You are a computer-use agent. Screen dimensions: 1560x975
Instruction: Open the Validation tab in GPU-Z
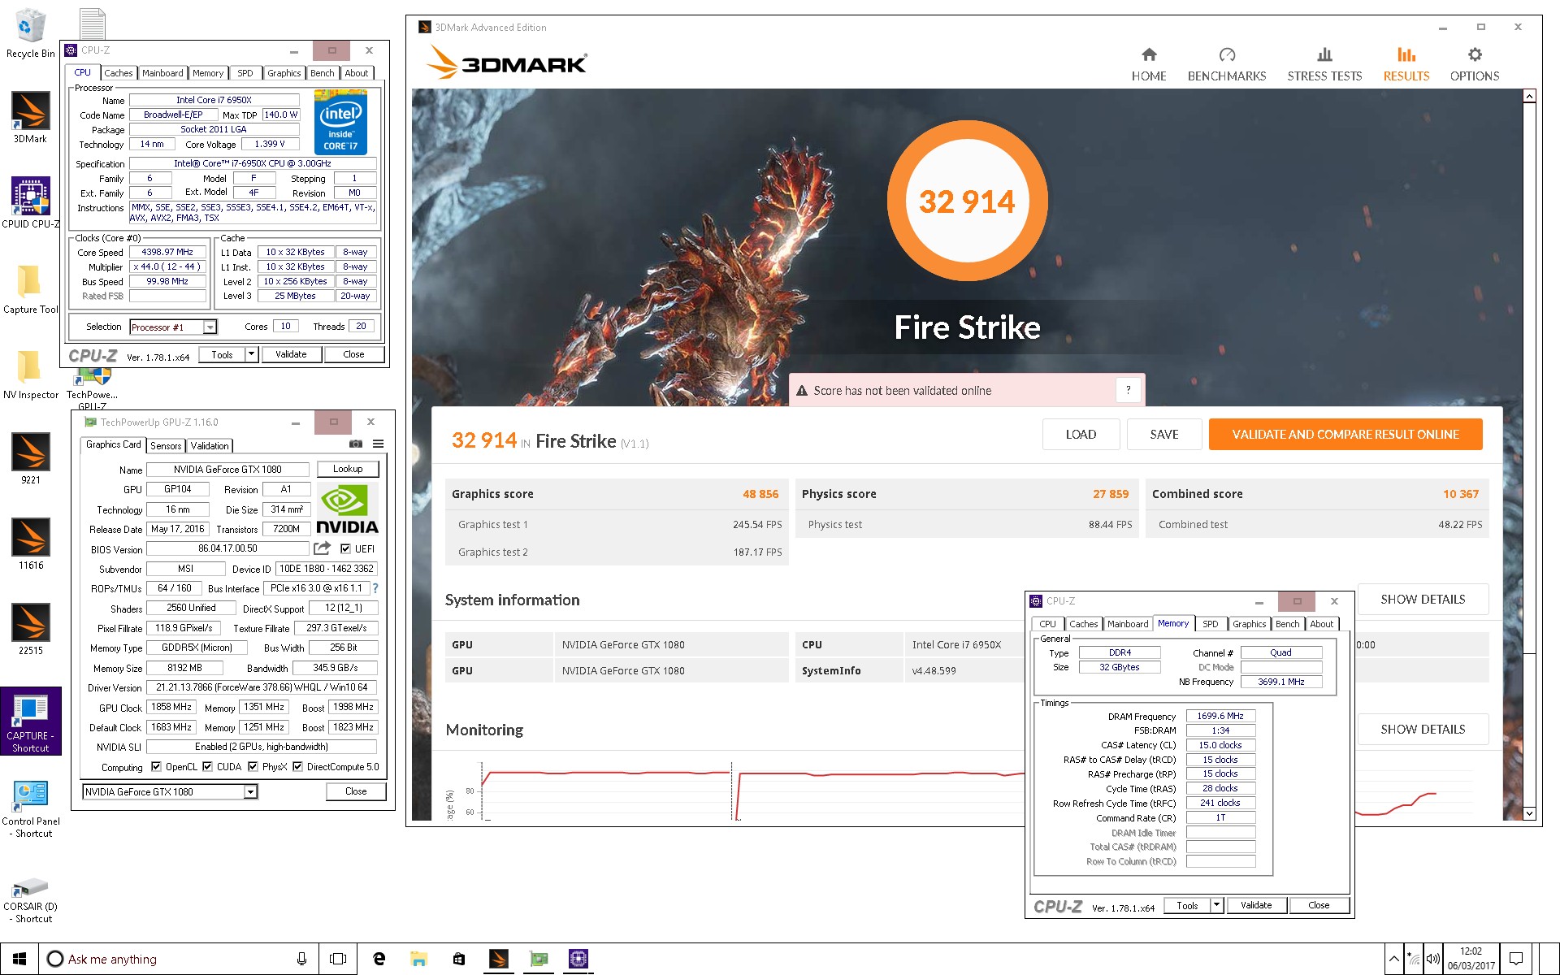210,445
